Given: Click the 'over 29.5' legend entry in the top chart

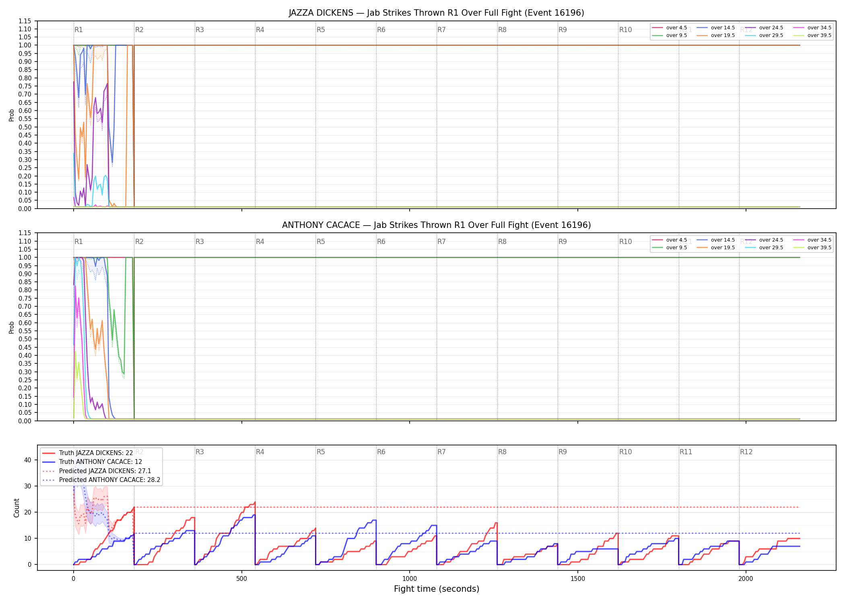Looking at the screenshot, I should tap(764, 35).
